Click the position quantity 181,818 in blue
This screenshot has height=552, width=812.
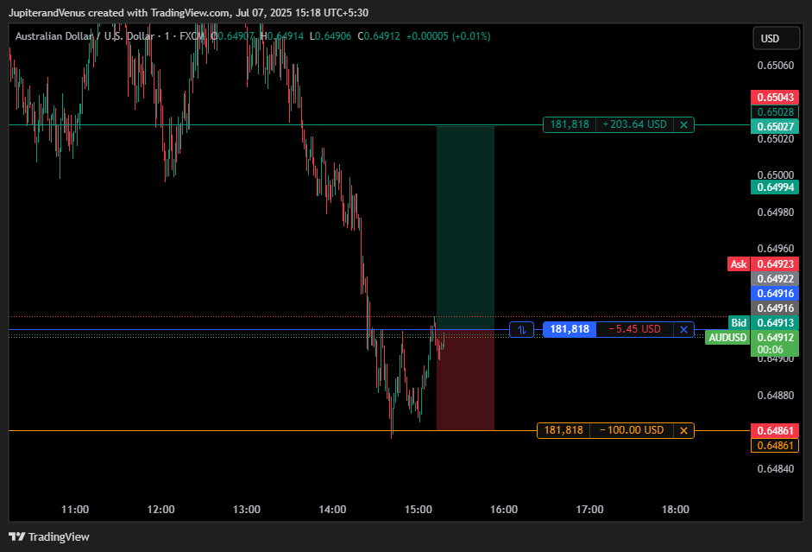(570, 329)
